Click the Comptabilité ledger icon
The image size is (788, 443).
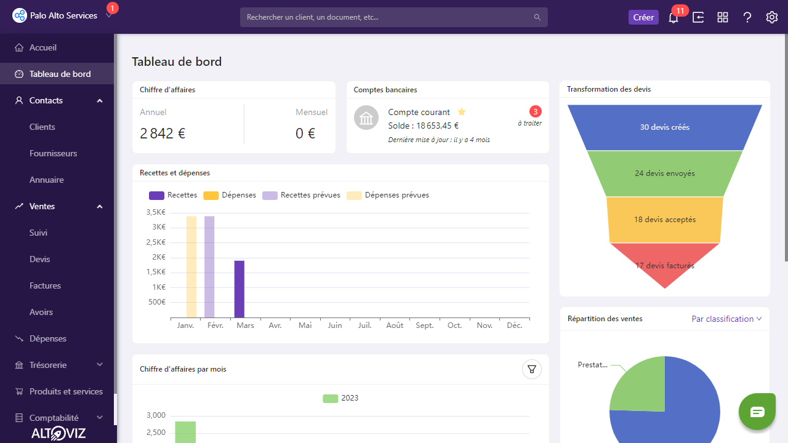pyautogui.click(x=18, y=418)
